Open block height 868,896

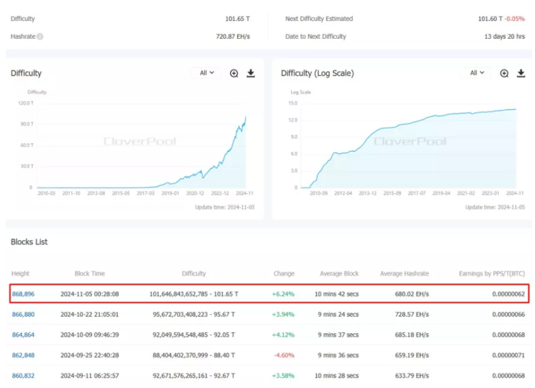[x=23, y=294]
